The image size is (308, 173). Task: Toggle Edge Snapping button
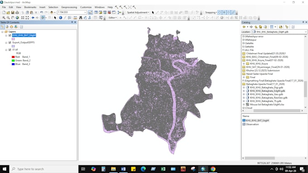pyautogui.click(x=233, y=12)
